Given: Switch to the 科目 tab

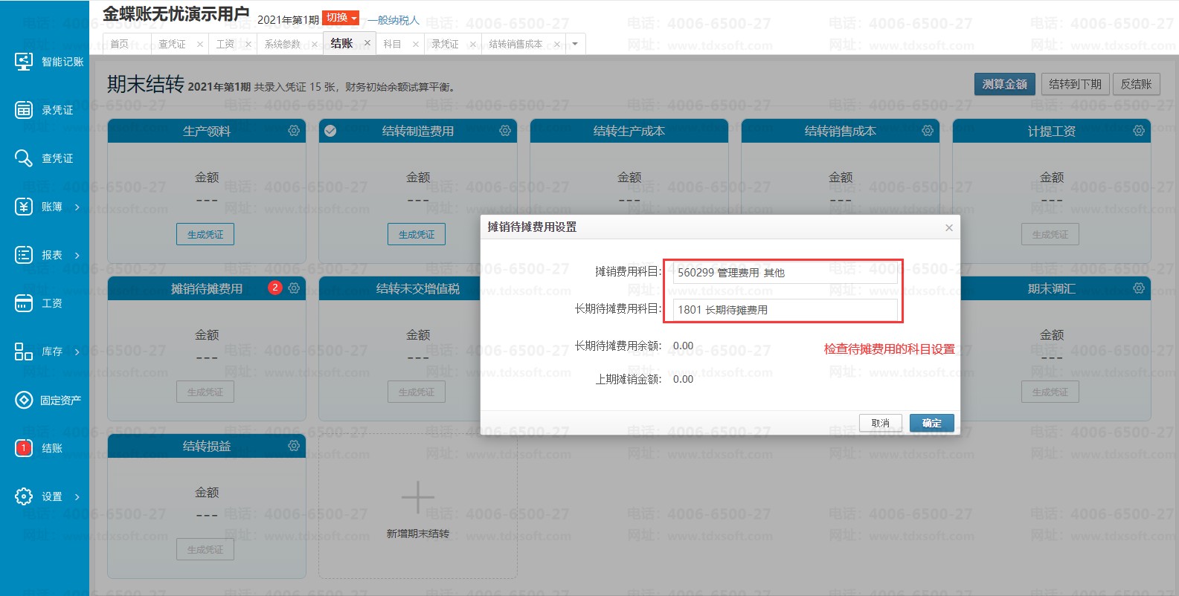Looking at the screenshot, I should coord(392,44).
